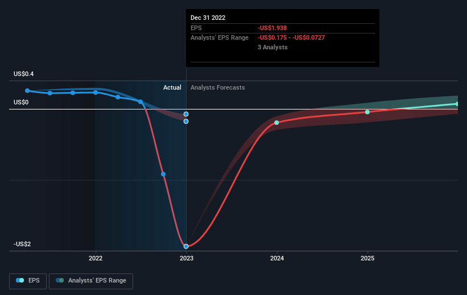The width and height of the screenshot is (467, 295).
Task: Click the 2022 x-axis label
Action: pyautogui.click(x=96, y=258)
